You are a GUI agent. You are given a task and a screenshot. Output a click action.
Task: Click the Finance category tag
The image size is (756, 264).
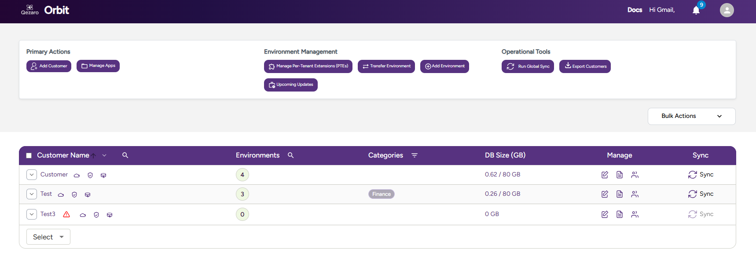(x=382, y=194)
